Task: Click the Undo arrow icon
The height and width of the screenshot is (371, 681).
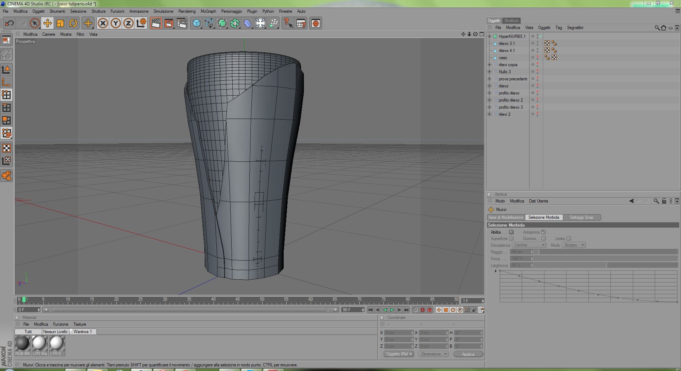Action: tap(10, 23)
